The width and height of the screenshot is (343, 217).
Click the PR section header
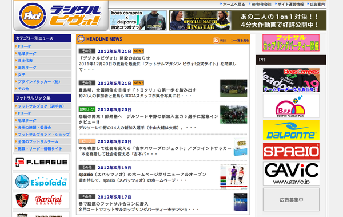(x=291, y=60)
